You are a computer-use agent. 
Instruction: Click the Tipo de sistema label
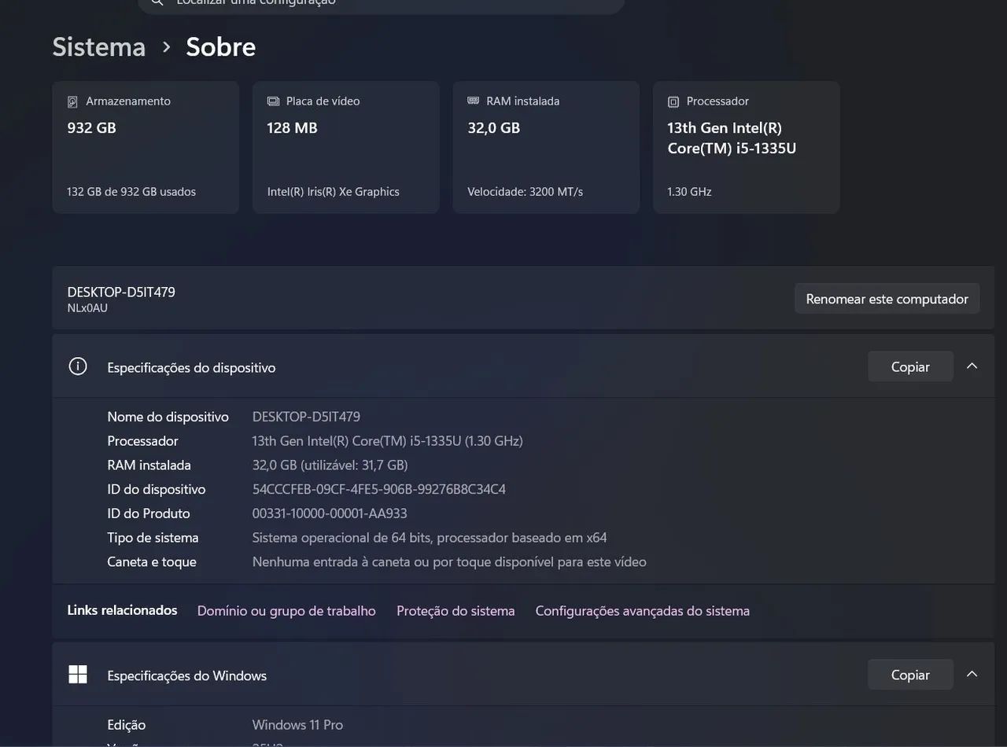[x=153, y=538]
